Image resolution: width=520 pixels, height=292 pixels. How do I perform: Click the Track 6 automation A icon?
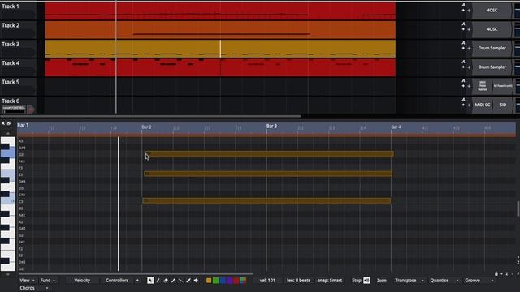pyautogui.click(x=463, y=99)
